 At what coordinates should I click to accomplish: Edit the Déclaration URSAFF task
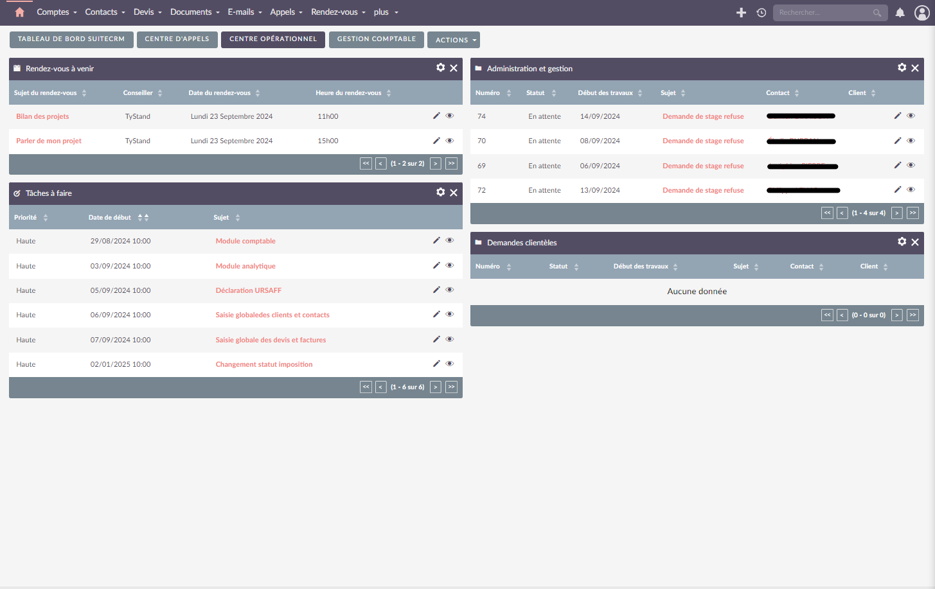click(436, 290)
